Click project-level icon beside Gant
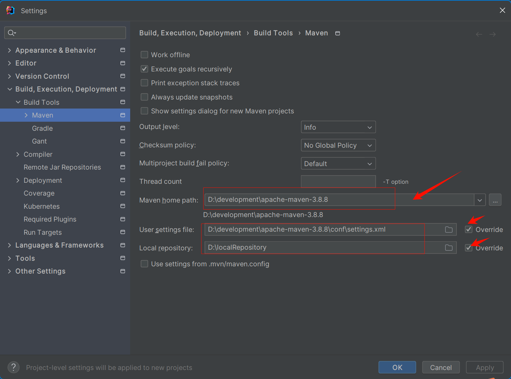 click(123, 141)
